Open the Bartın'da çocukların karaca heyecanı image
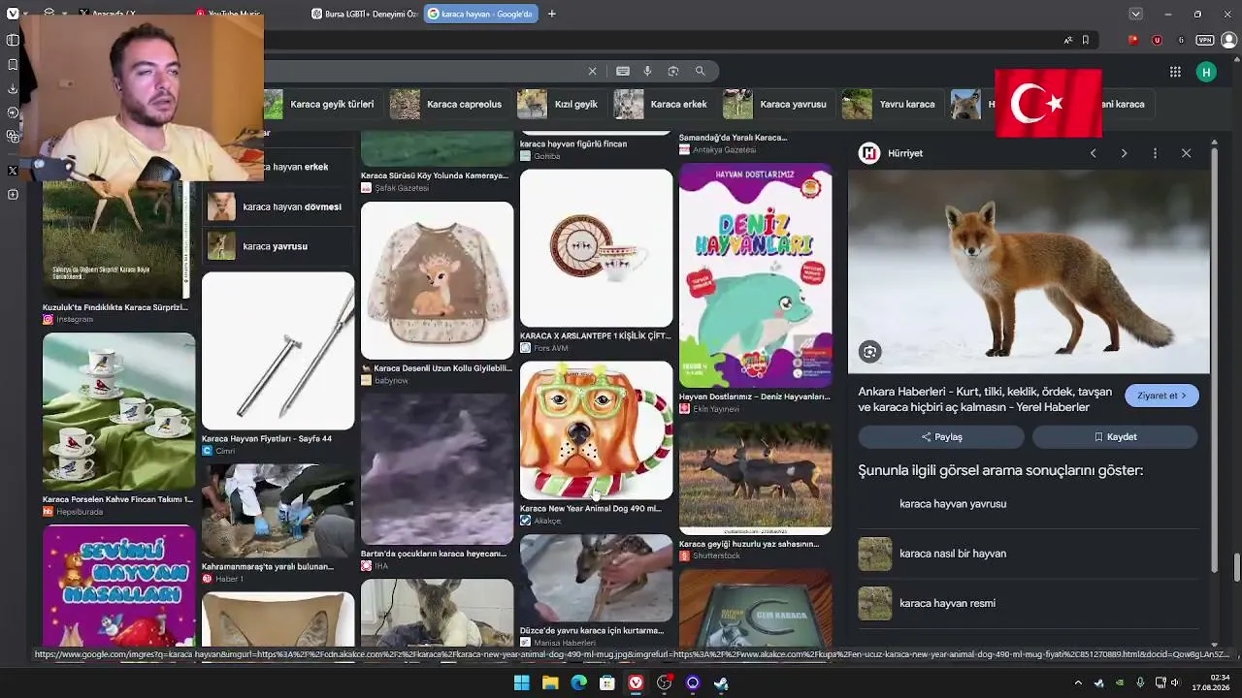The width and height of the screenshot is (1242, 698). (x=437, y=468)
